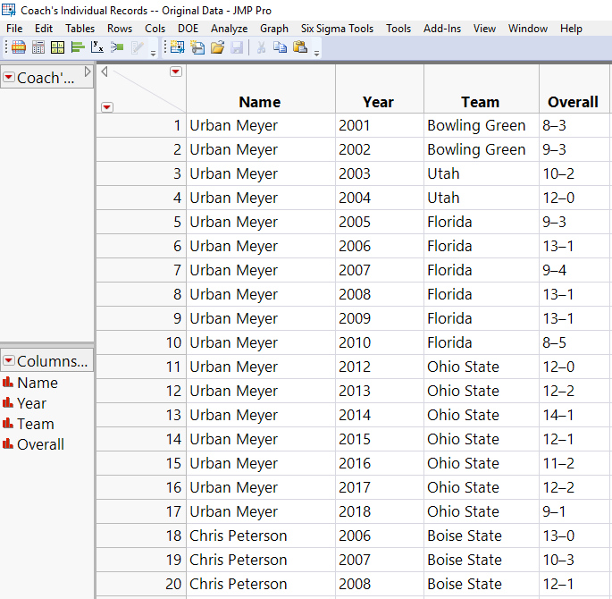Click the first icon in the left toolbar
The width and height of the screenshot is (612, 599).
(18, 47)
